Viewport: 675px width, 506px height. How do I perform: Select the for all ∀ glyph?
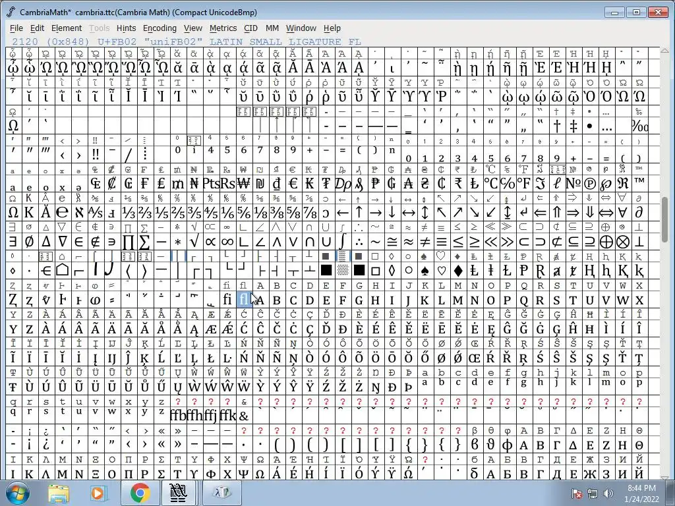click(x=623, y=213)
